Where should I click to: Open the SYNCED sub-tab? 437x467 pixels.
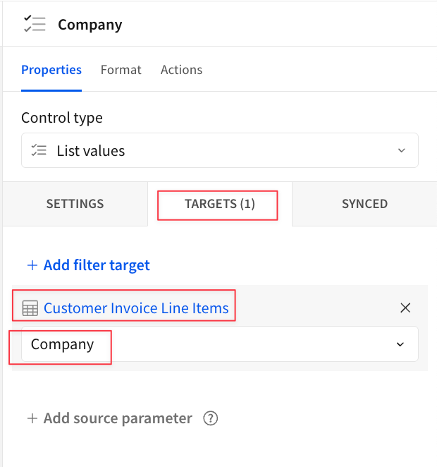click(364, 204)
